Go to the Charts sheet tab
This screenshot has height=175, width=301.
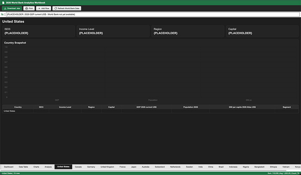point(36,167)
